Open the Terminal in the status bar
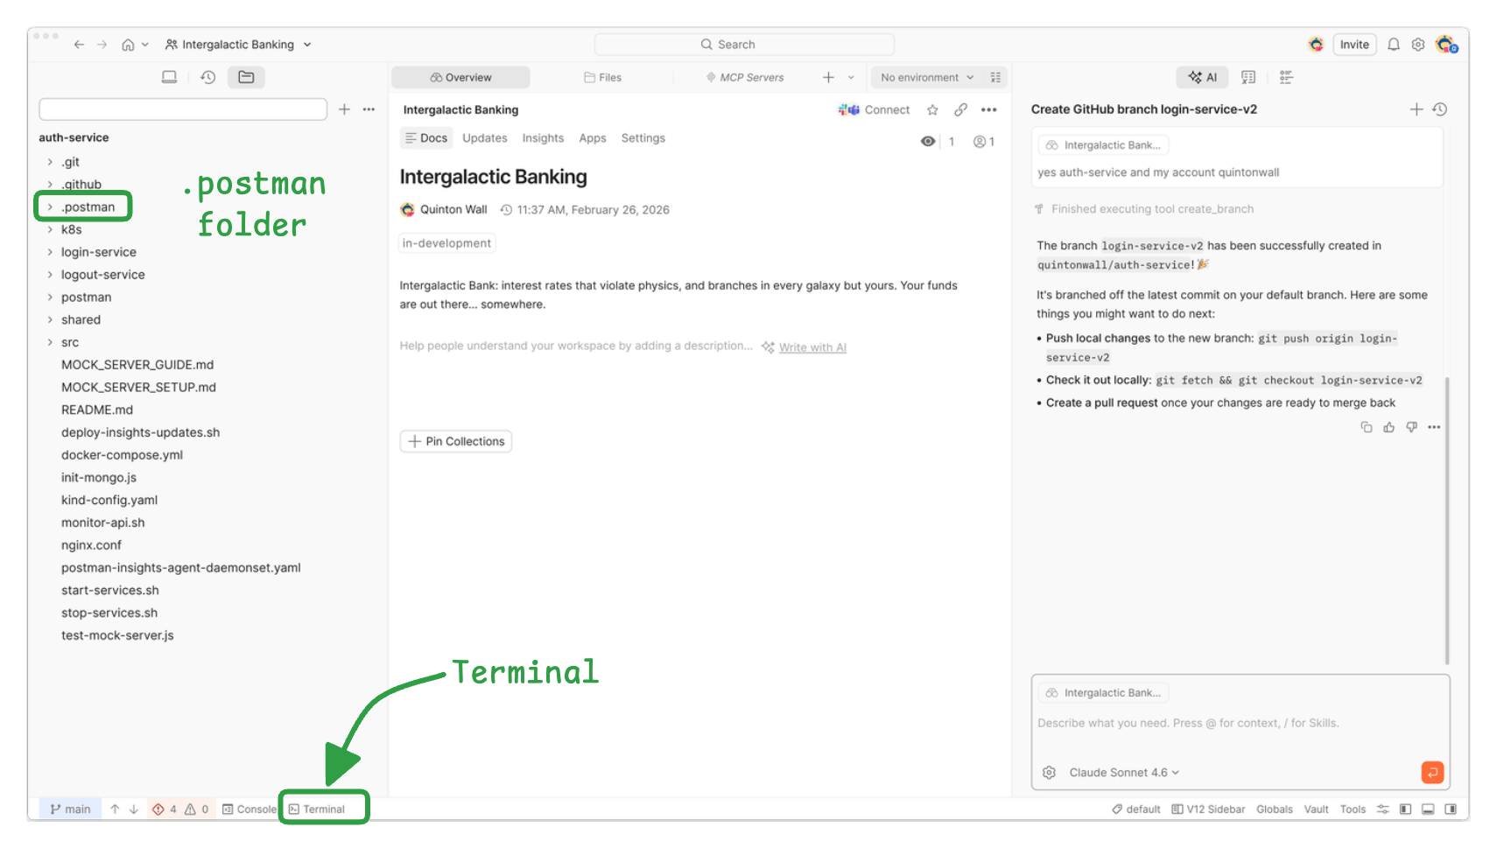This screenshot has width=1497, height=848. (317, 809)
